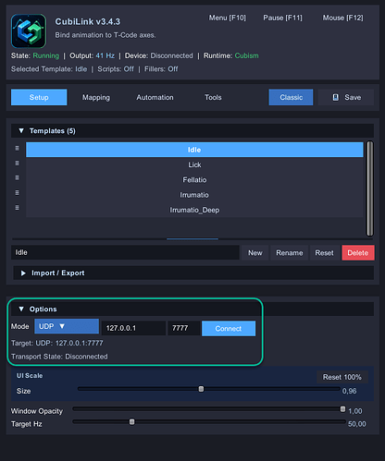The image size is (385, 461).
Task: Open the Automation tab
Action: click(155, 97)
